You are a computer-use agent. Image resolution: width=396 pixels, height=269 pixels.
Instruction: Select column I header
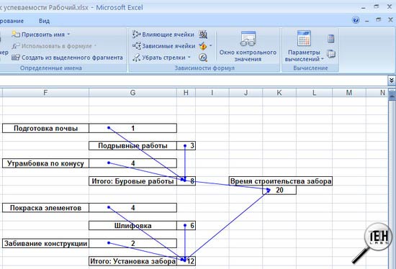[212, 93]
